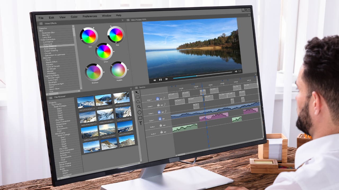The image size is (339, 190).
Task: Hide the Video 2 track with eye icon
Action: pyautogui.click(x=162, y=105)
